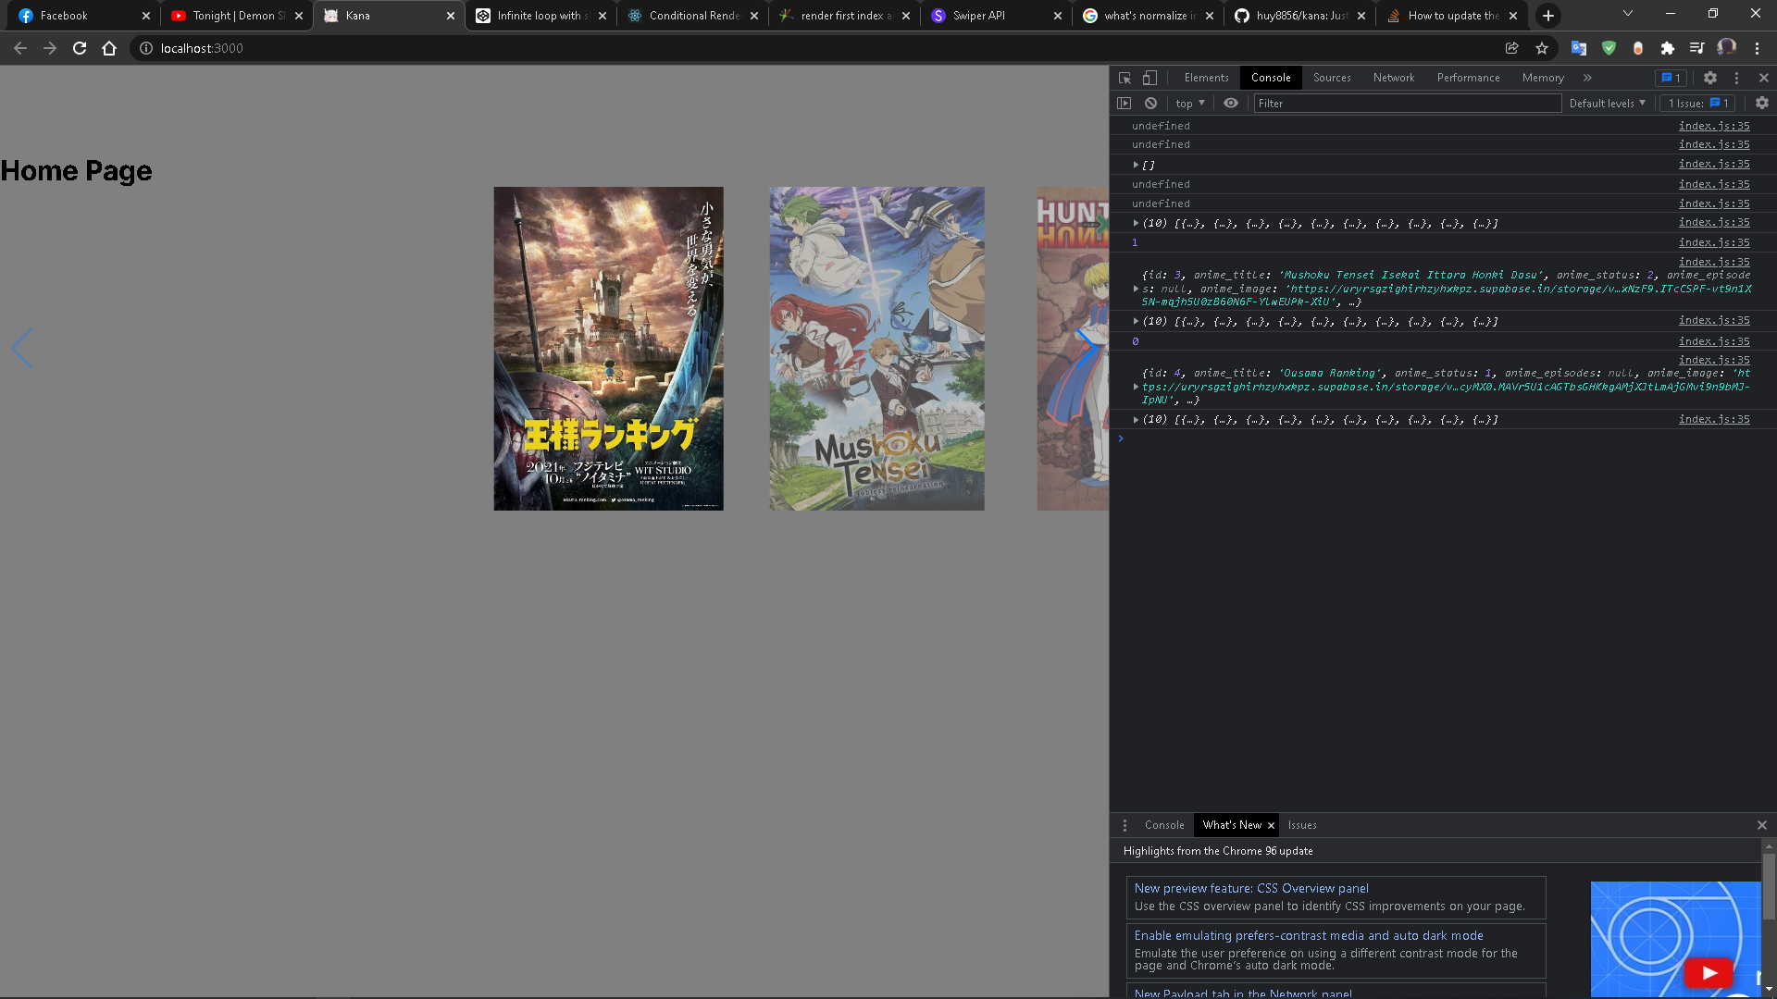
Task: Select the Performance panel tab
Action: pyautogui.click(x=1468, y=77)
